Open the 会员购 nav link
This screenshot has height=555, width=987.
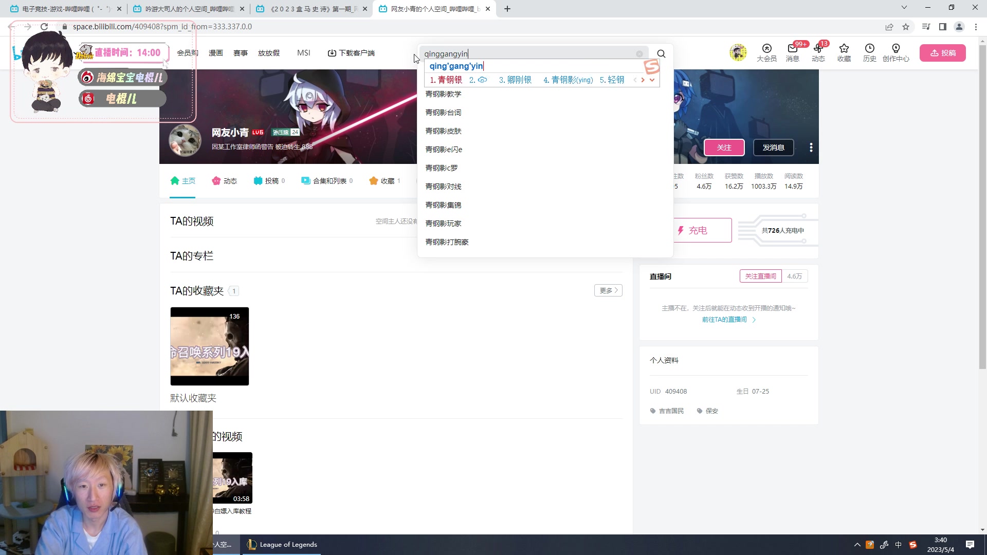pos(188,53)
